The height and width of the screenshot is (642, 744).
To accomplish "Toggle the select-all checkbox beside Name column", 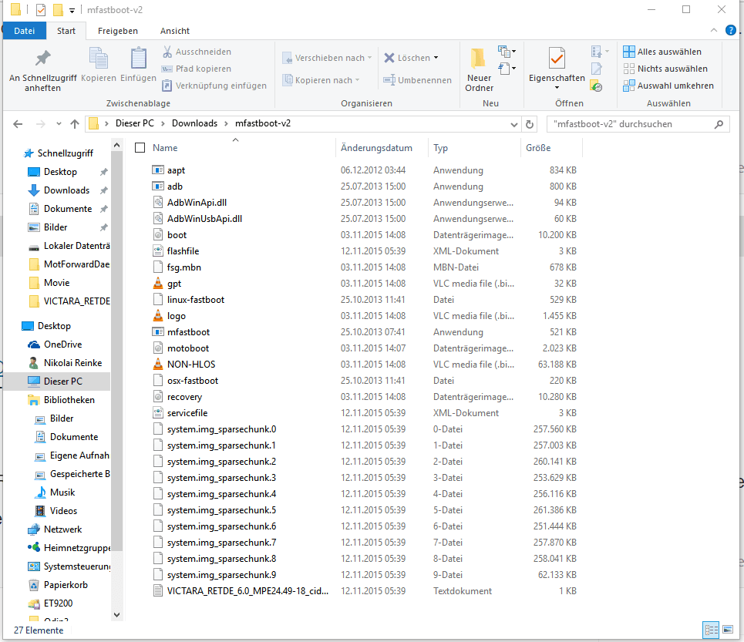I will pos(140,148).
